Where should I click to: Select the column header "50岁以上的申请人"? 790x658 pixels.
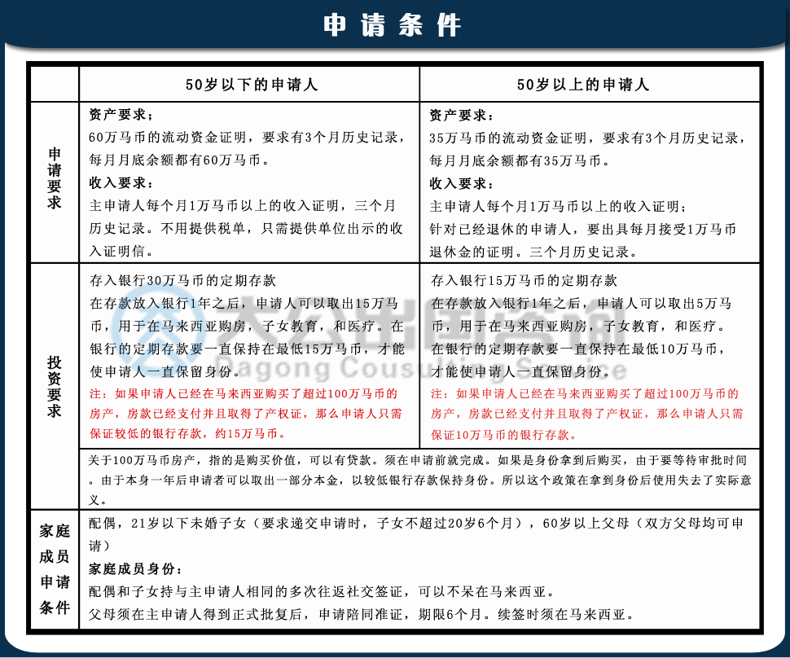click(583, 84)
